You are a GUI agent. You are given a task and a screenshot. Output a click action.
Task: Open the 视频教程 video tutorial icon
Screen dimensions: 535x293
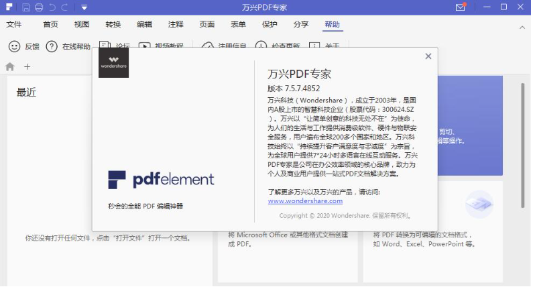[x=144, y=45]
